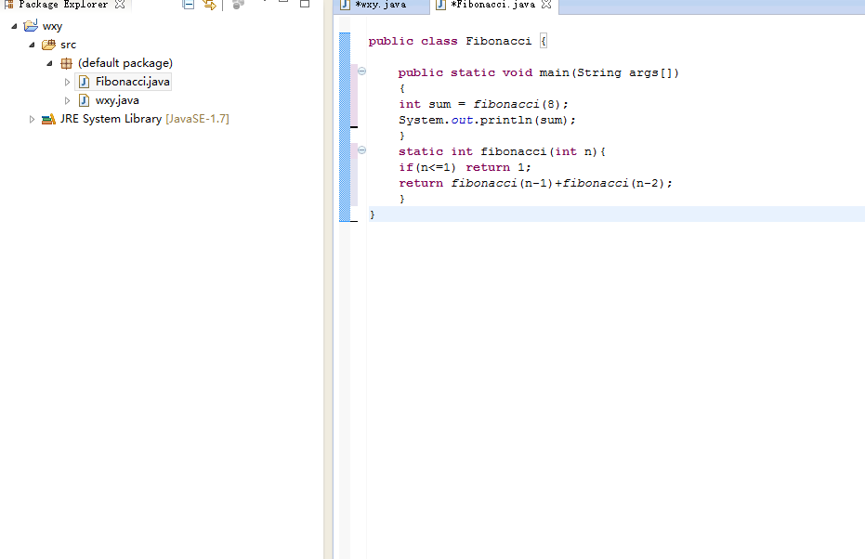The width and height of the screenshot is (865, 559).
Task: Select Fibonacci.java in Package Explorer
Action: pos(132,82)
